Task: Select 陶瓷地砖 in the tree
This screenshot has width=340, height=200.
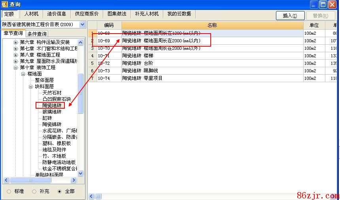Action: pyautogui.click(x=52, y=106)
